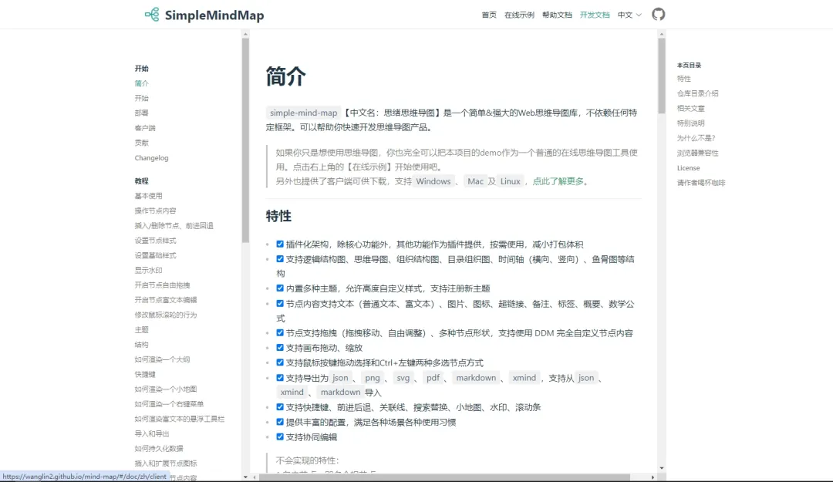Expand the 中文 language dropdown
833x482 pixels.
click(x=629, y=15)
